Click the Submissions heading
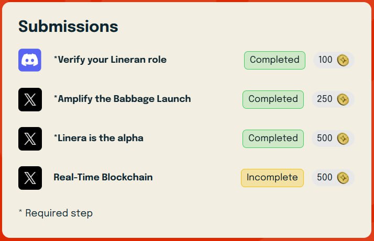 point(68,26)
